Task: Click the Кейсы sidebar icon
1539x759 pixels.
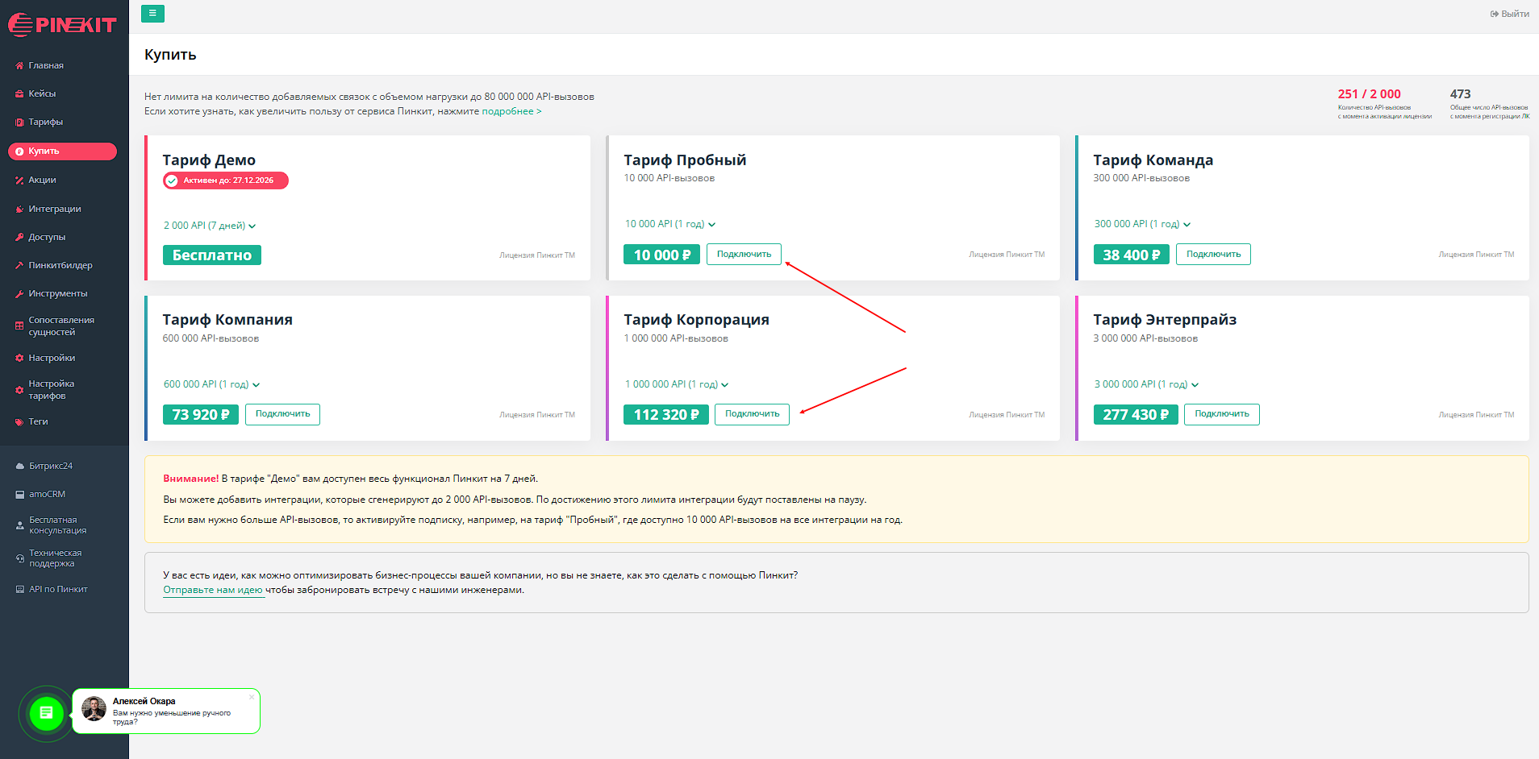Action: coord(19,94)
